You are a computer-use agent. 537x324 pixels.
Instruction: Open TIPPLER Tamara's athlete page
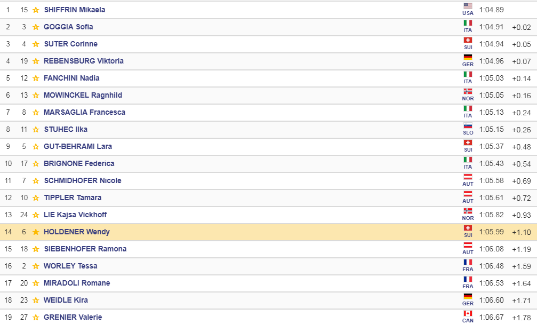[73, 197]
